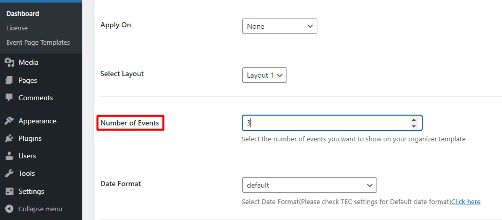Image resolution: width=502 pixels, height=220 pixels.
Task: Click the Tools wrench icon
Action: 9,174
